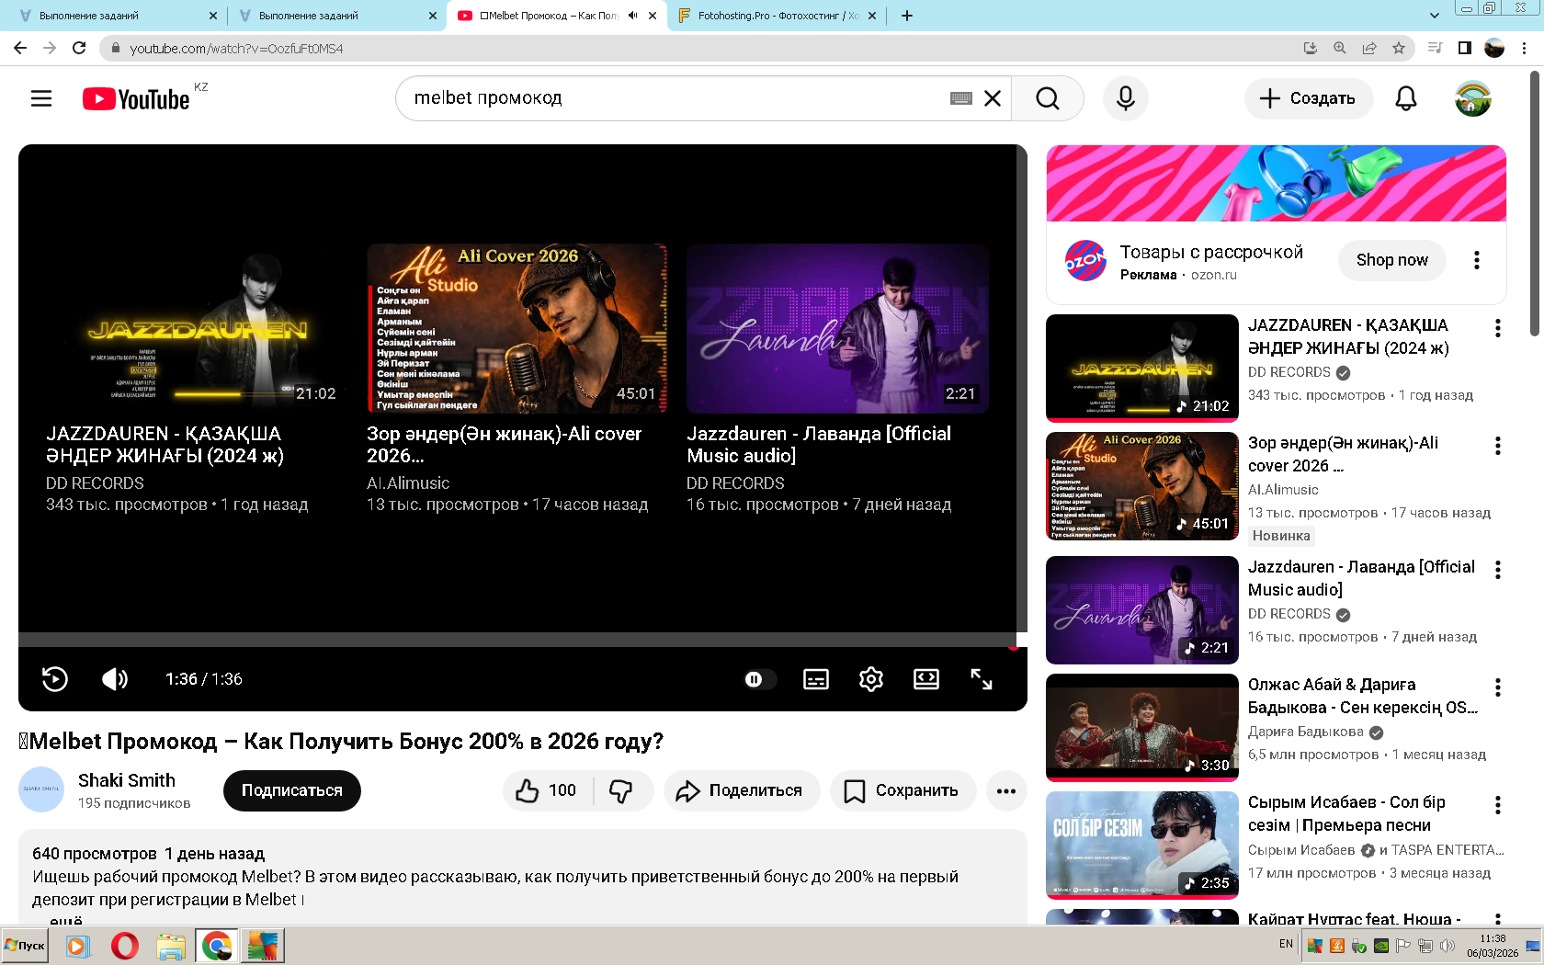Screen dimensions: 1544x965
Task: Toggle subtitles in the player
Action: point(815,679)
